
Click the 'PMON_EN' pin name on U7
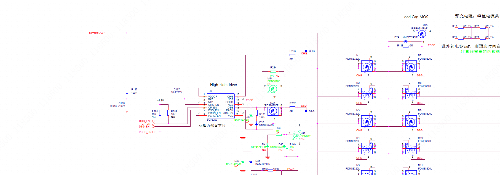(x=215, y=113)
